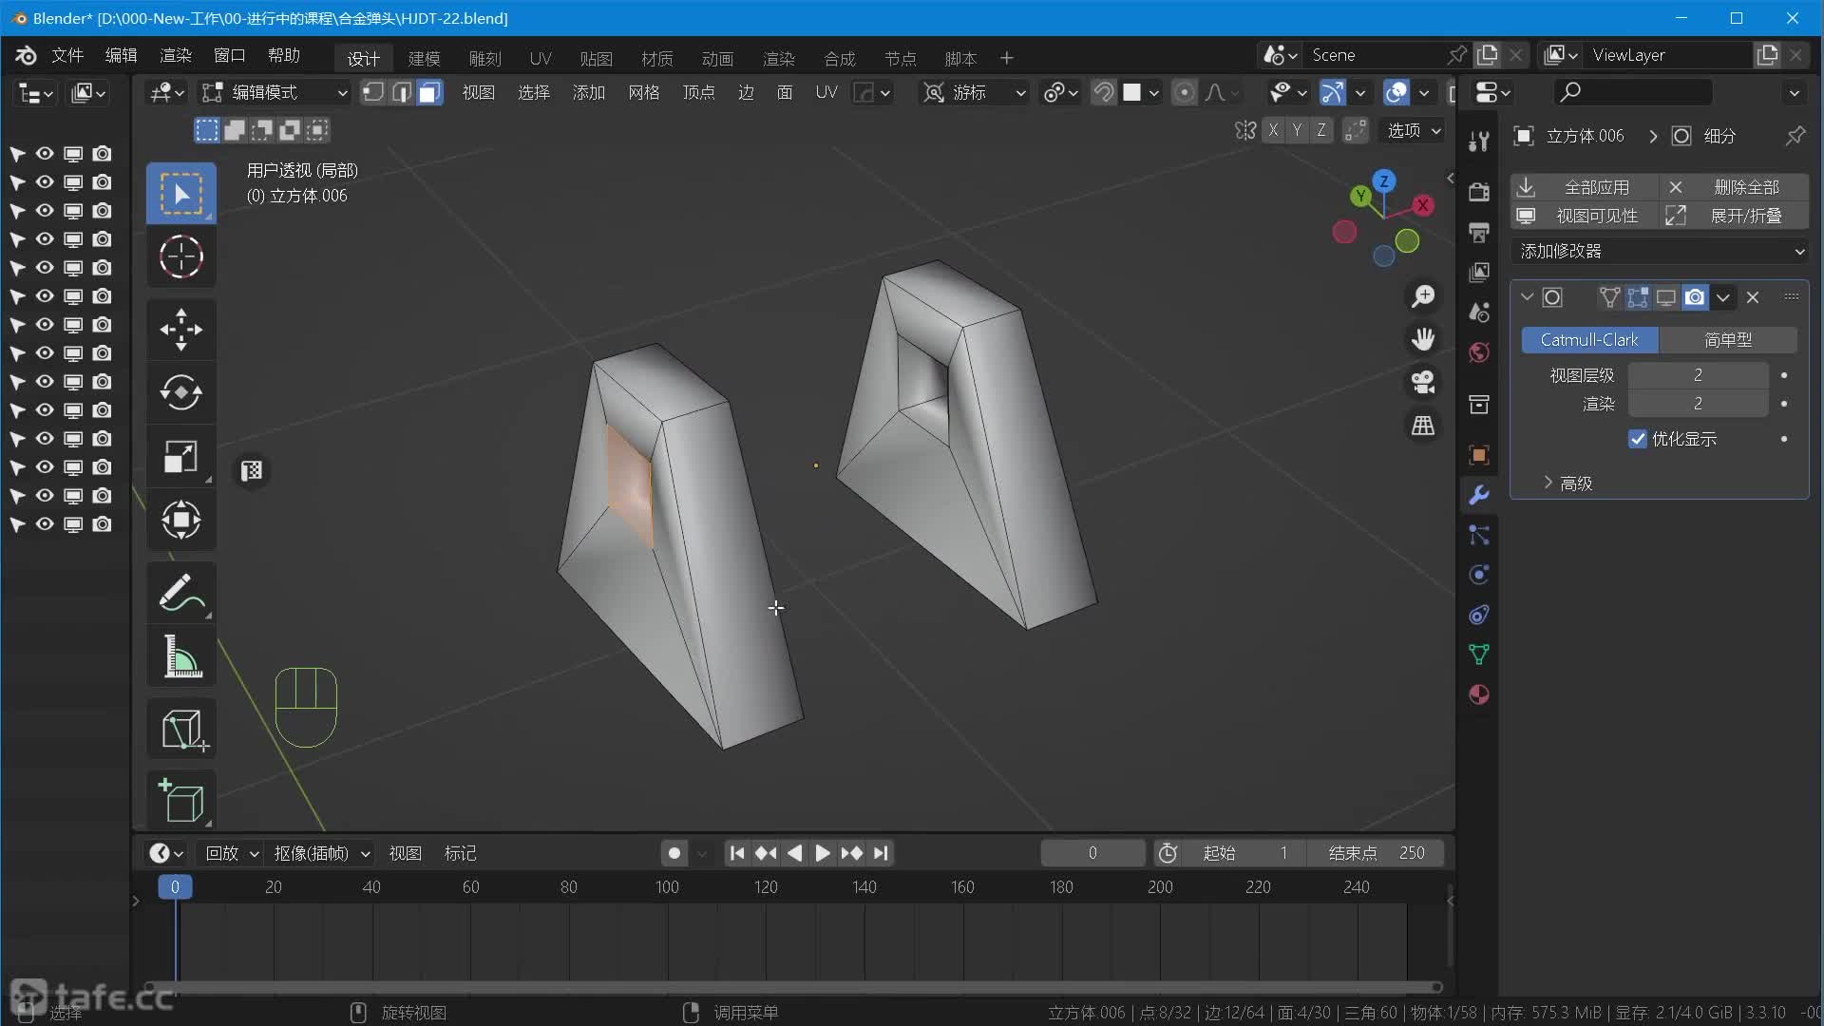Select the 3D Cursor tool
The height and width of the screenshot is (1026, 1824).
[x=180, y=256]
